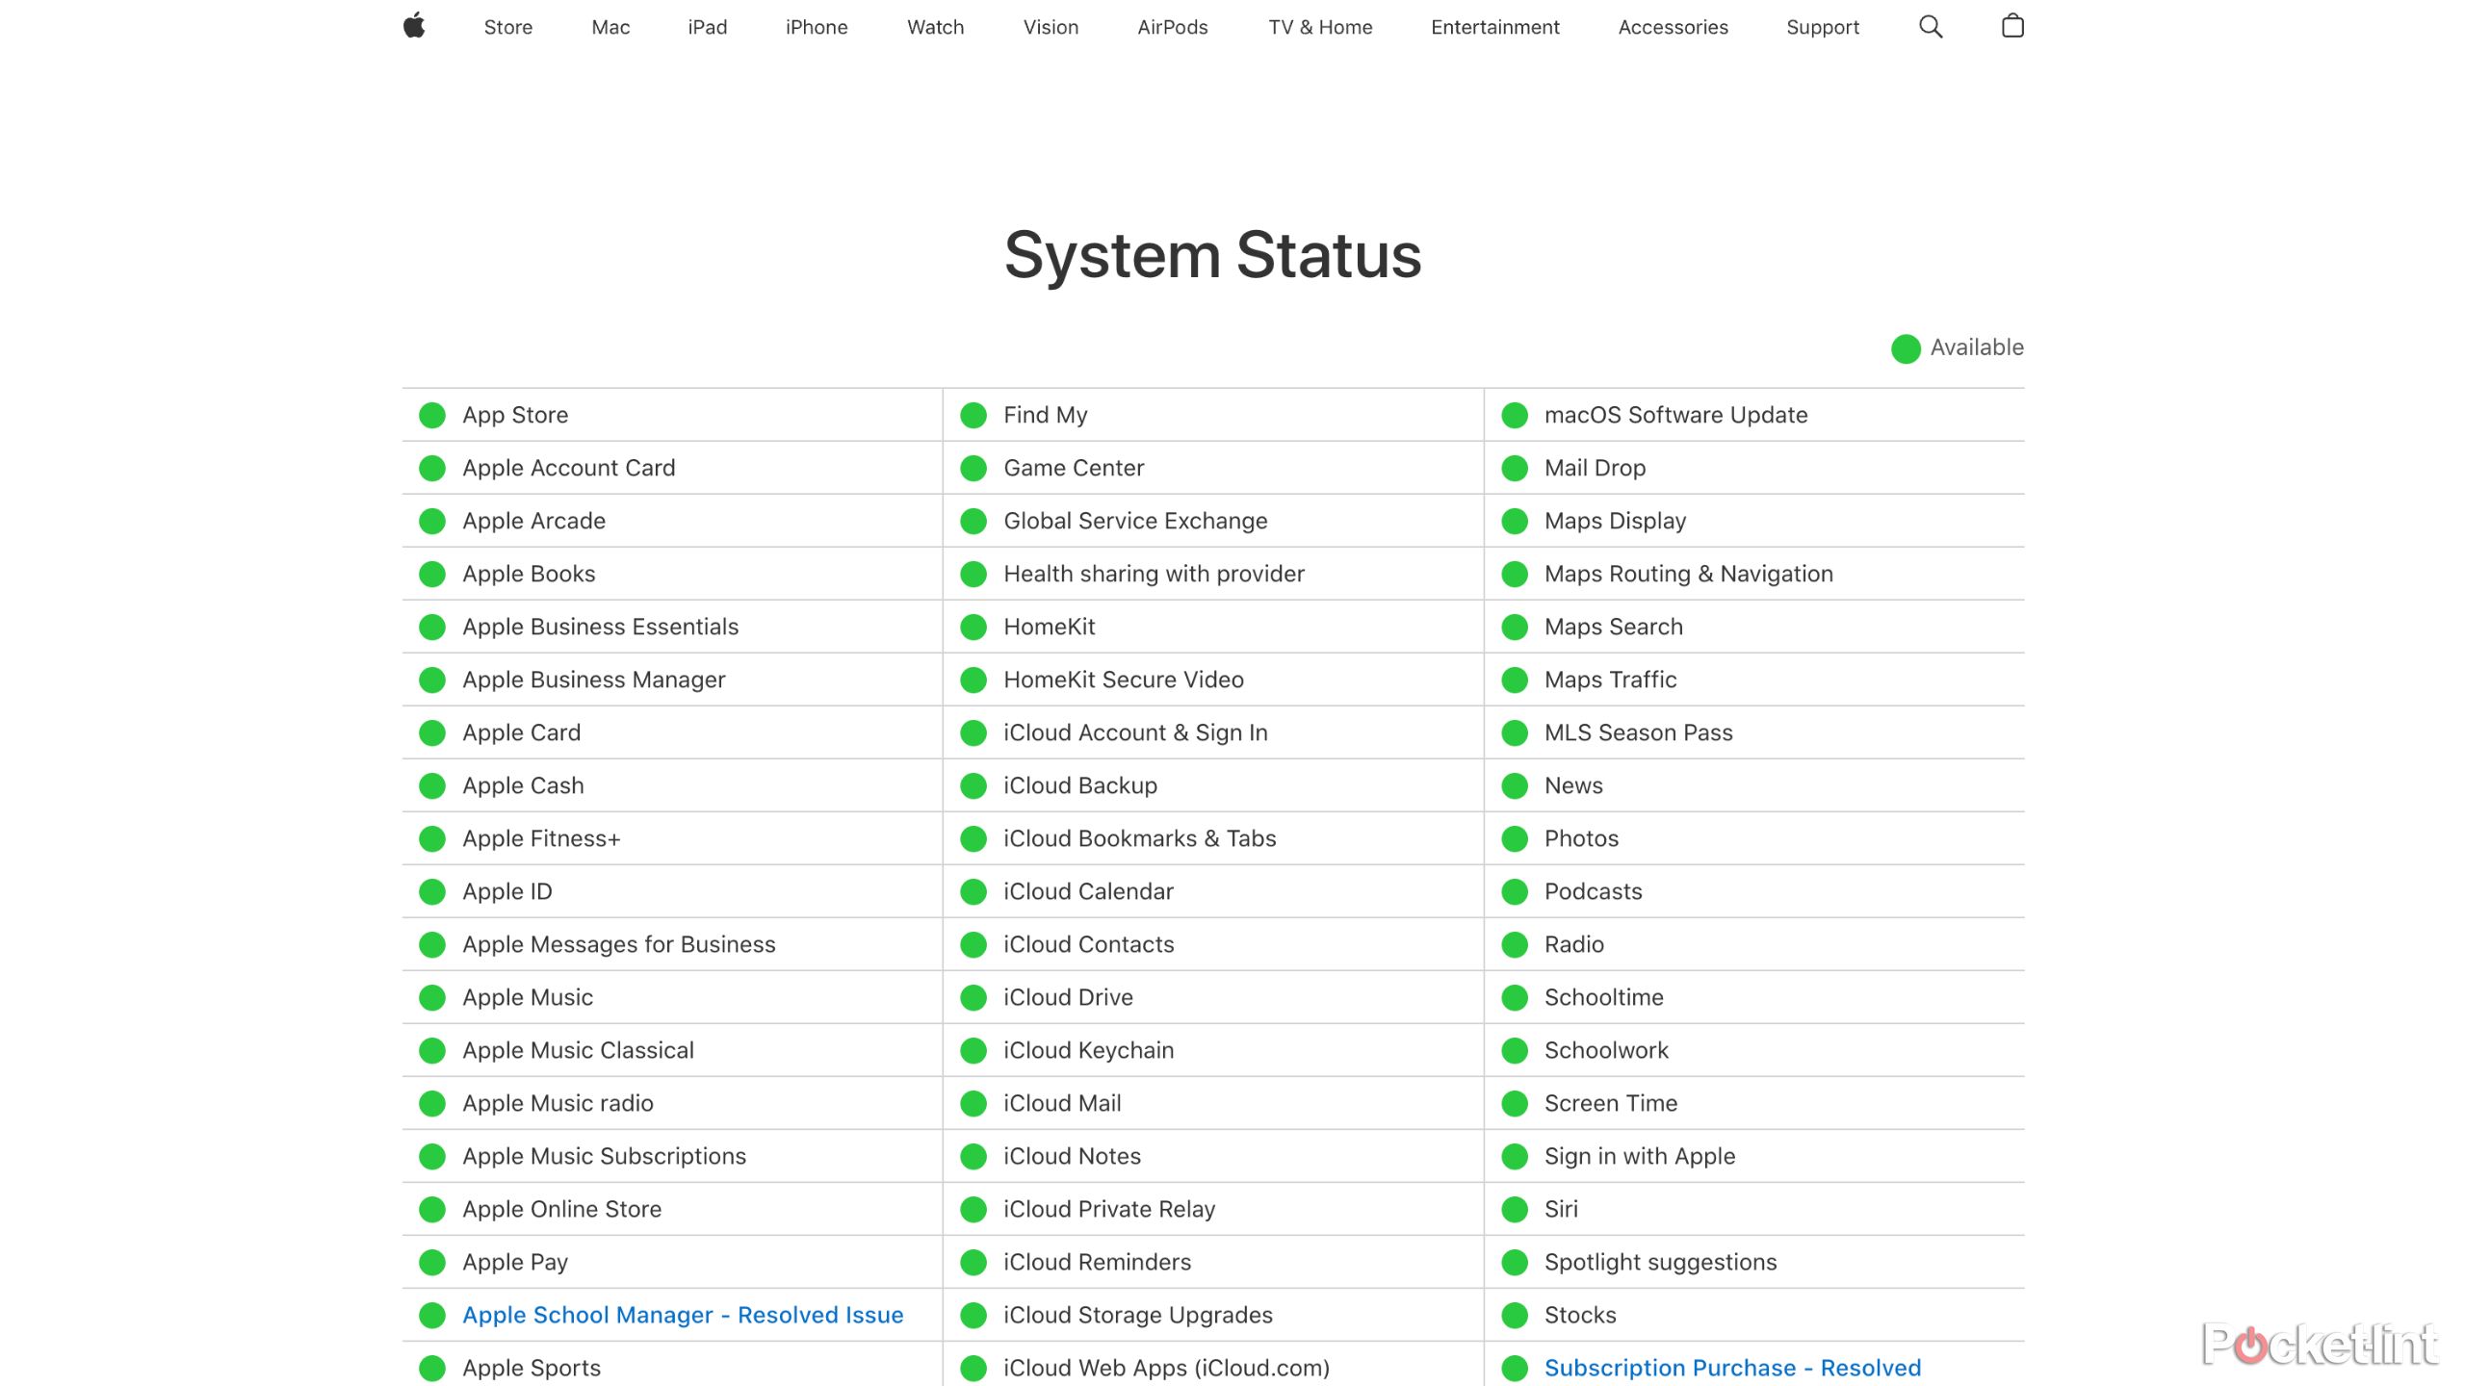Select iCloud Bookmarks & Tabs entry
2465x1386 pixels.
(1213, 838)
